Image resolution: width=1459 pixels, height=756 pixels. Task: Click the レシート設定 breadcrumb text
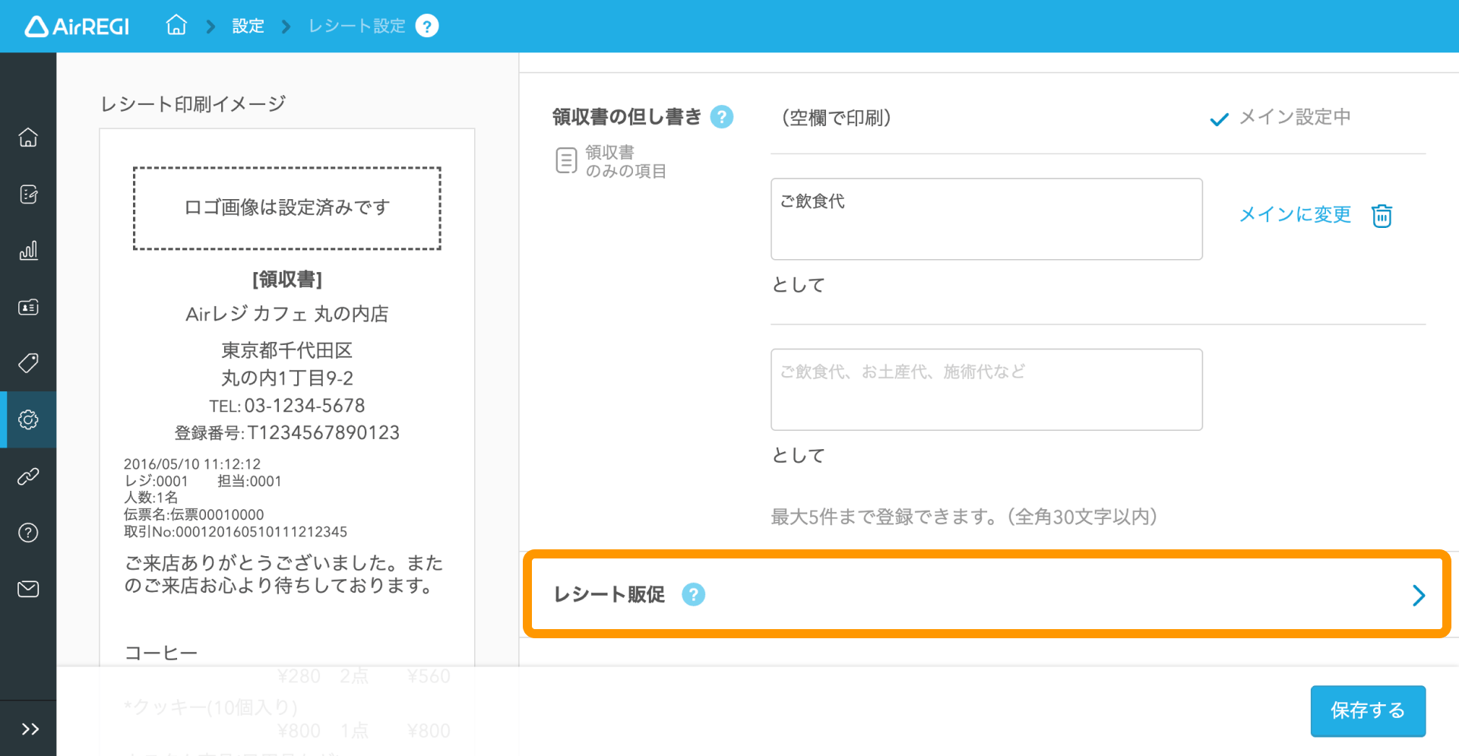click(x=356, y=27)
